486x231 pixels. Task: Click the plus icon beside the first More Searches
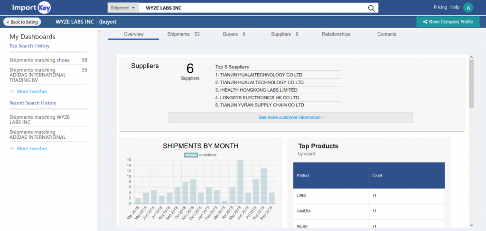(12, 91)
